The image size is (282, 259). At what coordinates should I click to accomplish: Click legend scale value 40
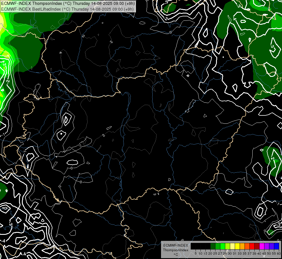coord(259,254)
